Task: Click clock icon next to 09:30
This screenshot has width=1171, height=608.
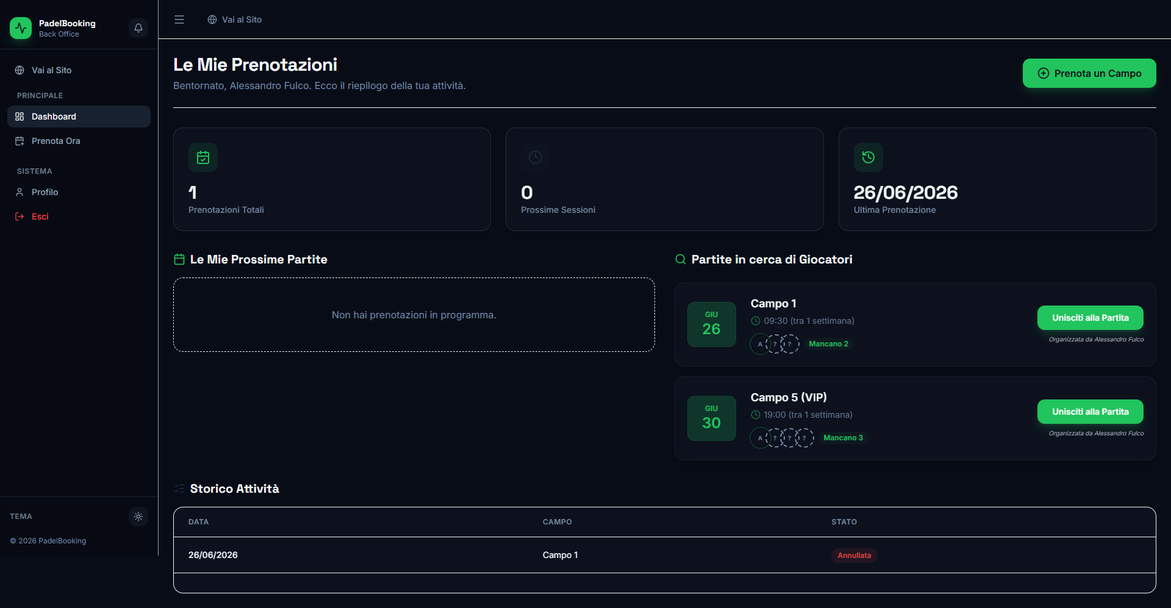Action: click(756, 321)
